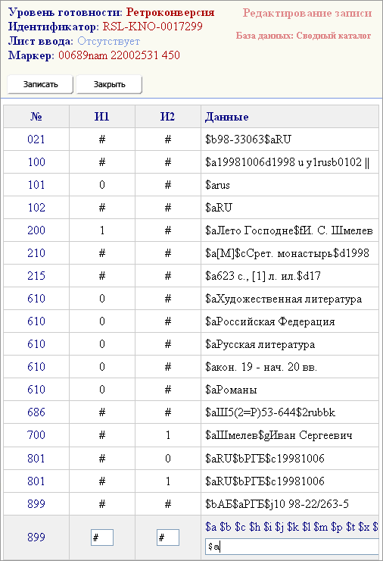Open 801 link in row with И2 value 1
383x561 pixels.
tap(36, 481)
